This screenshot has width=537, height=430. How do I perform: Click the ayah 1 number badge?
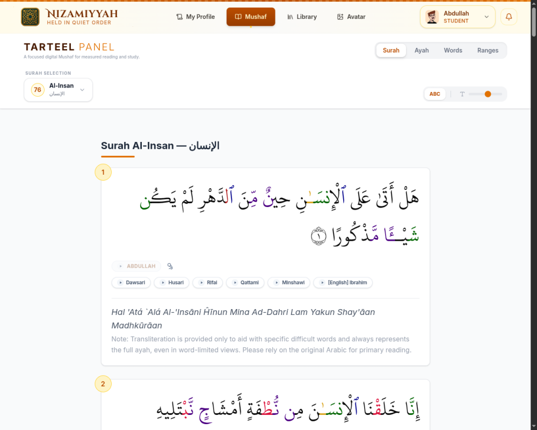pyautogui.click(x=103, y=172)
